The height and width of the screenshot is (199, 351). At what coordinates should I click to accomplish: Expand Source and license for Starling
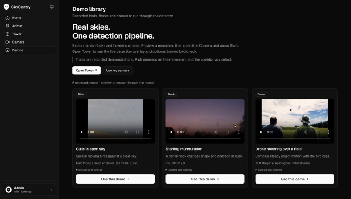[x=179, y=170]
